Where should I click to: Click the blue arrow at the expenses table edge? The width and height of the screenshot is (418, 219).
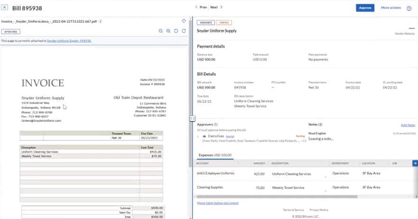tap(415, 163)
